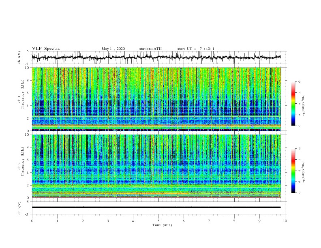Select the "Time (min)" axis title
The width and height of the screenshot is (321, 248).
[162, 225]
